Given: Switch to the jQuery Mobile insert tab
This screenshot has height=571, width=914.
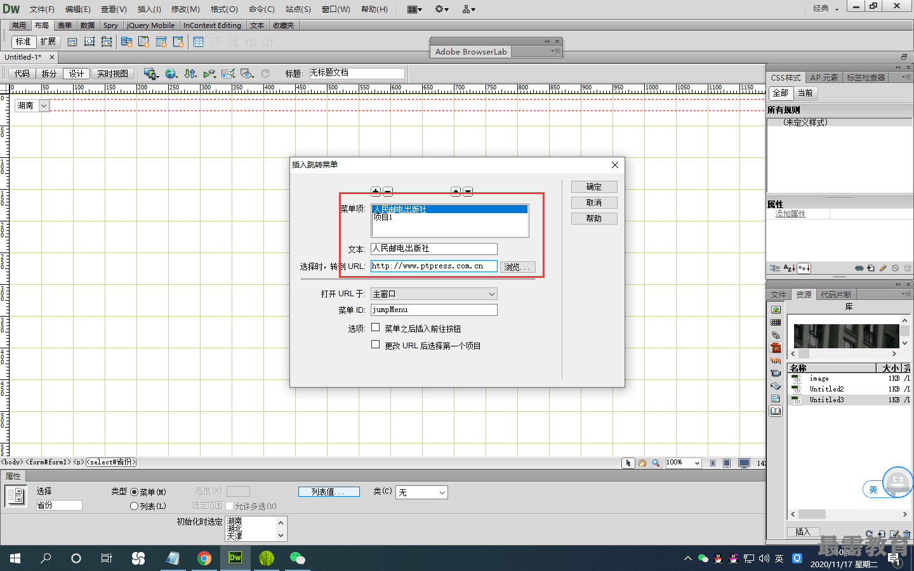Looking at the screenshot, I should 150,25.
